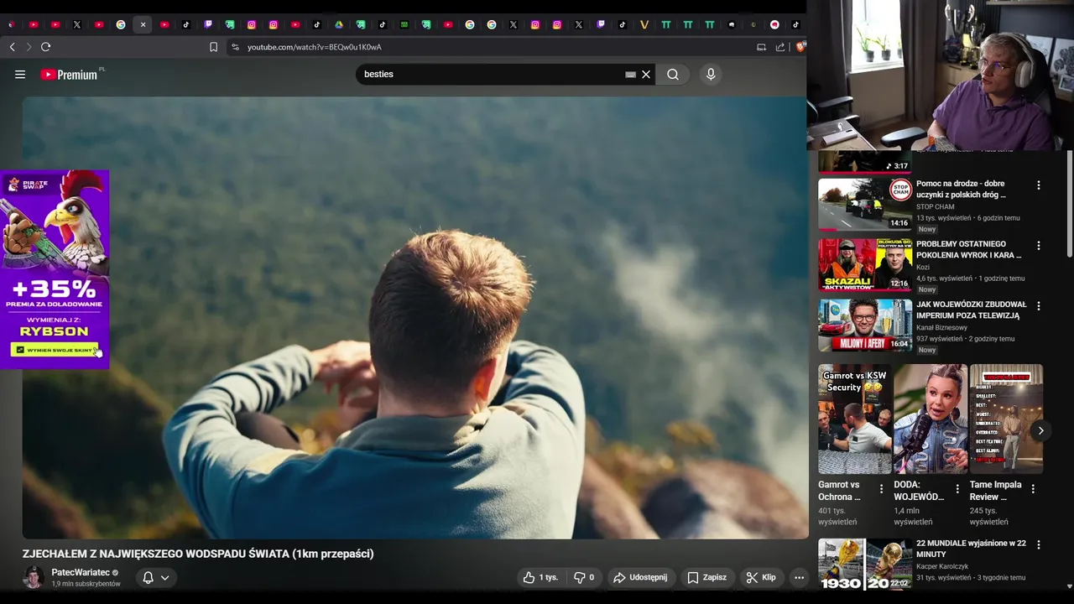This screenshot has height=604, width=1074.
Task: Open '22 MUNDIALE wyjaśnione w 22 MINUTY' title
Action: 971,549
